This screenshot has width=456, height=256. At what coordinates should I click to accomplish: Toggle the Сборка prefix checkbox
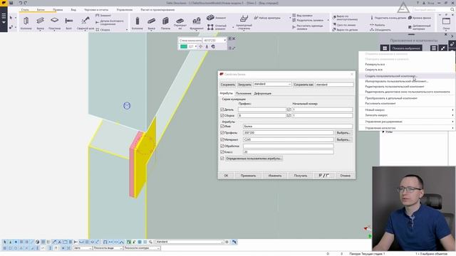click(x=222, y=115)
